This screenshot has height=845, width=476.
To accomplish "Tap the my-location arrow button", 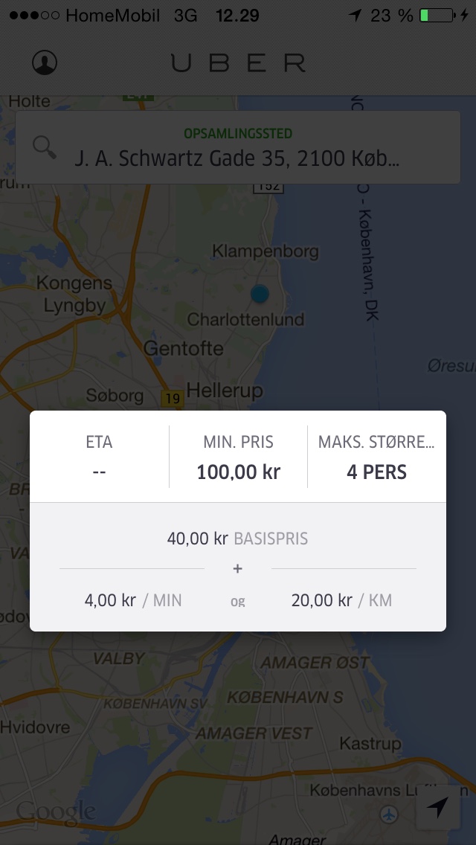I will 438,807.
